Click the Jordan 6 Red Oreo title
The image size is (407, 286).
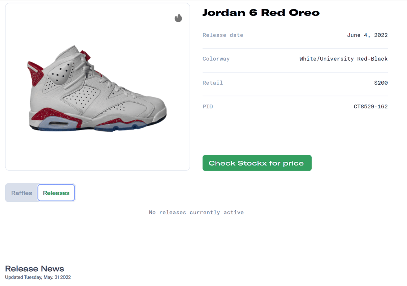click(x=261, y=13)
